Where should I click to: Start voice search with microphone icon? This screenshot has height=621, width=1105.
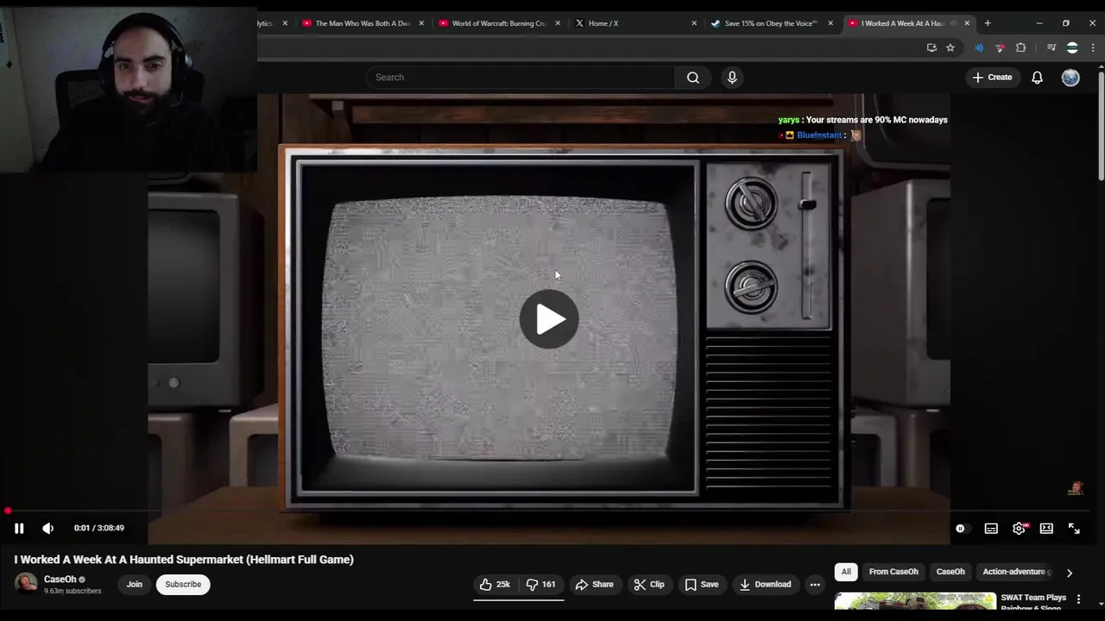(x=732, y=78)
